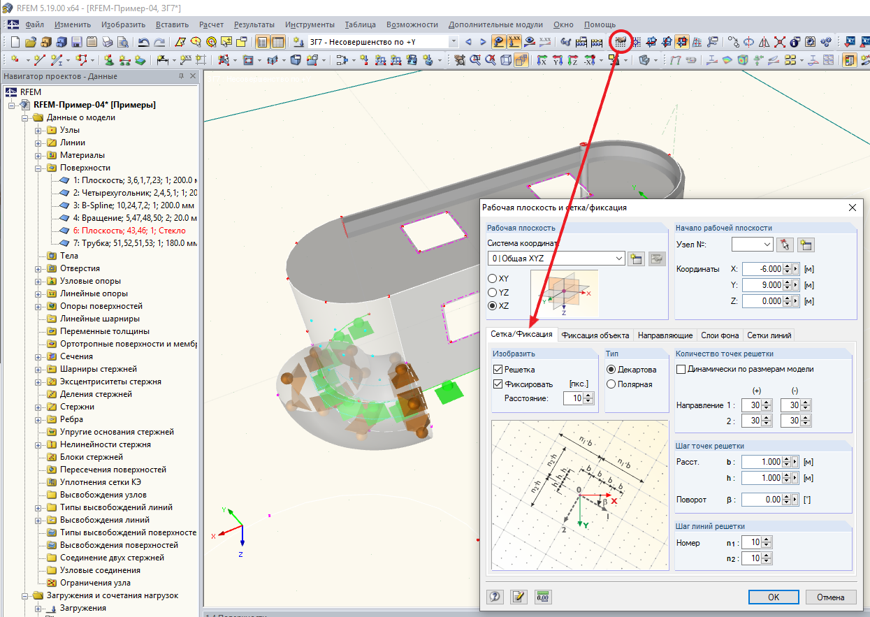870x617 pixels.
Task: Click Отмена button
Action: pyautogui.click(x=830, y=597)
